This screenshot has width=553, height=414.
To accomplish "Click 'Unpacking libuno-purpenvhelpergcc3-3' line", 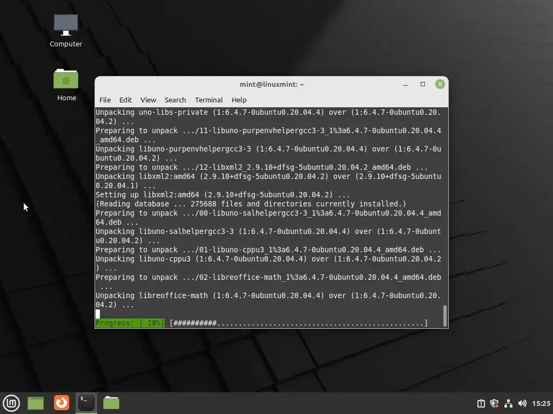I will [268, 153].
